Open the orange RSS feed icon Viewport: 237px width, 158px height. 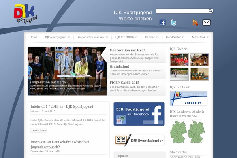click(195, 23)
